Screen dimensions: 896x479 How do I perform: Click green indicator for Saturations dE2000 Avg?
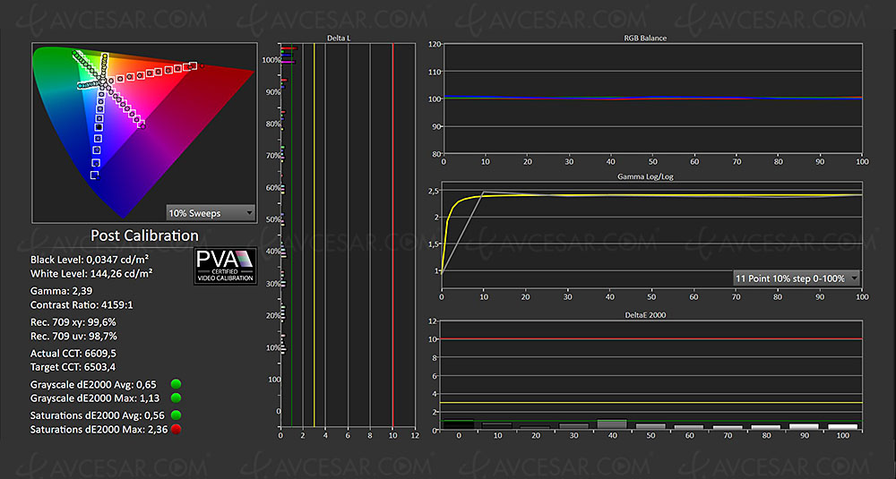pyautogui.click(x=176, y=415)
